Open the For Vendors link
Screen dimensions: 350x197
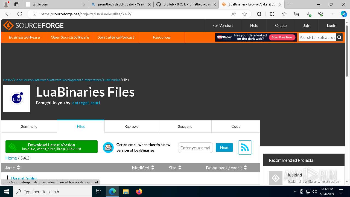(x=223, y=25)
